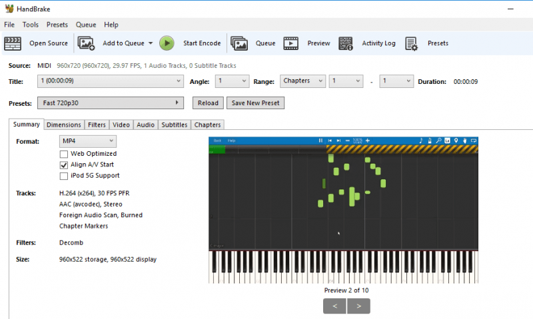
Task: Click the Save New Preset button
Action: point(256,103)
